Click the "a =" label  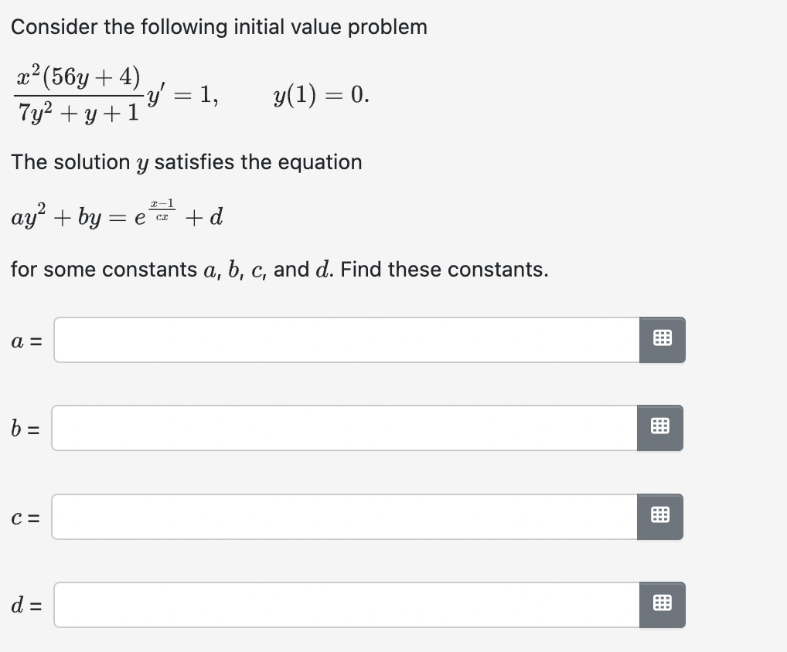(26, 341)
